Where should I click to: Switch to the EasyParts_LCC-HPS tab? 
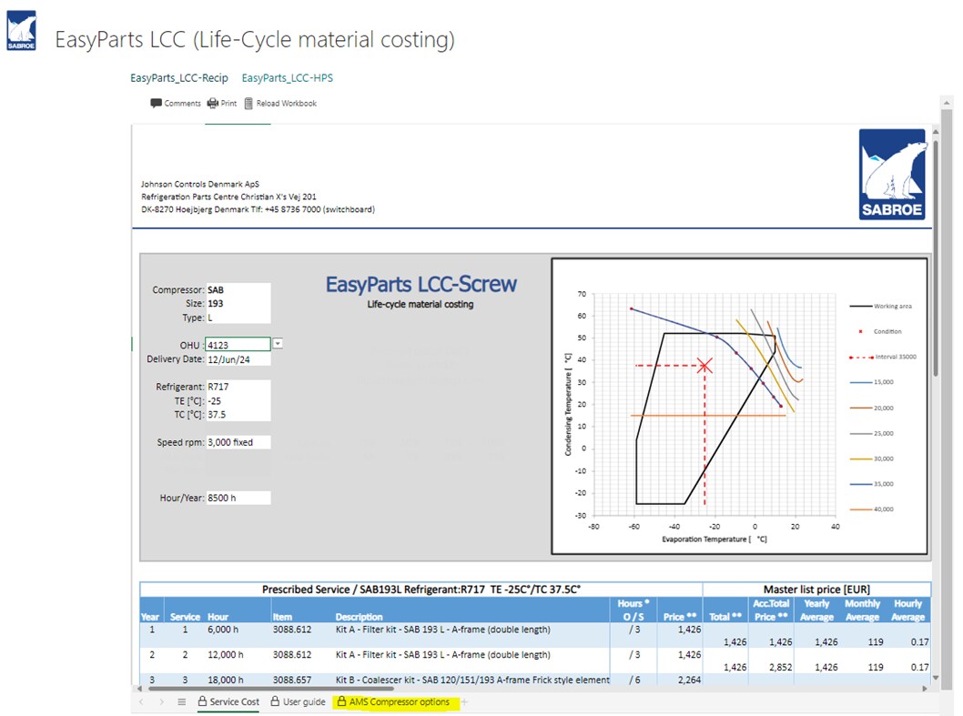coord(287,77)
